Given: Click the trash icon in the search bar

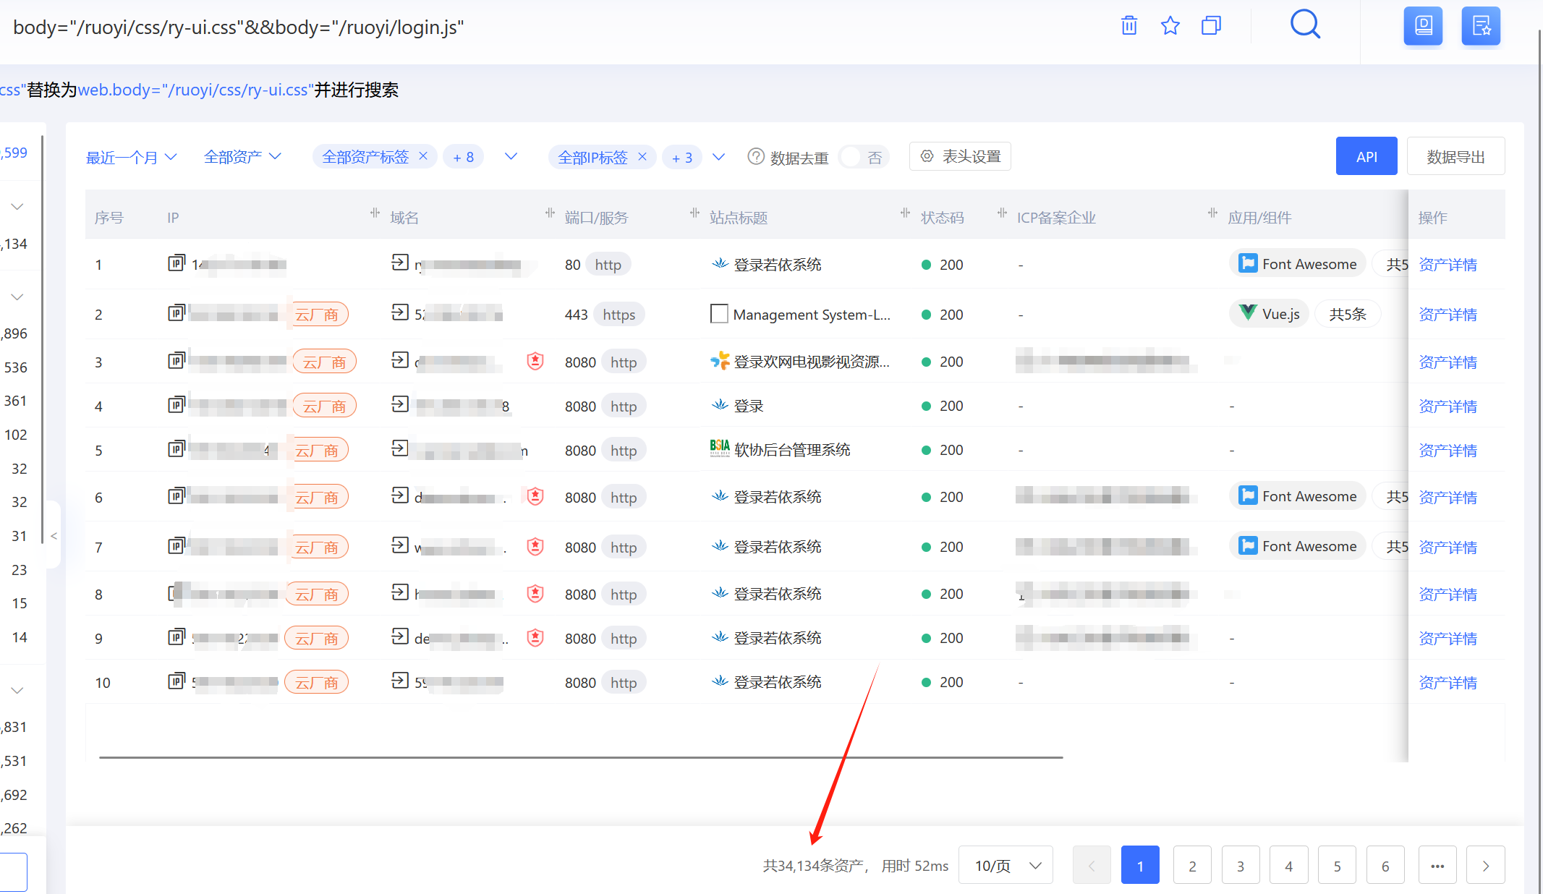Looking at the screenshot, I should (x=1128, y=26).
